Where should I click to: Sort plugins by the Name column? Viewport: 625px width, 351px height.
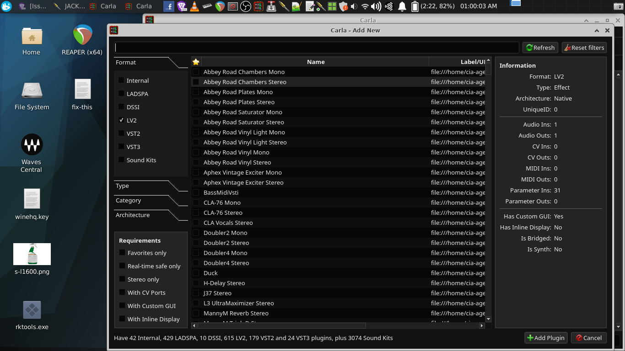coord(315,62)
